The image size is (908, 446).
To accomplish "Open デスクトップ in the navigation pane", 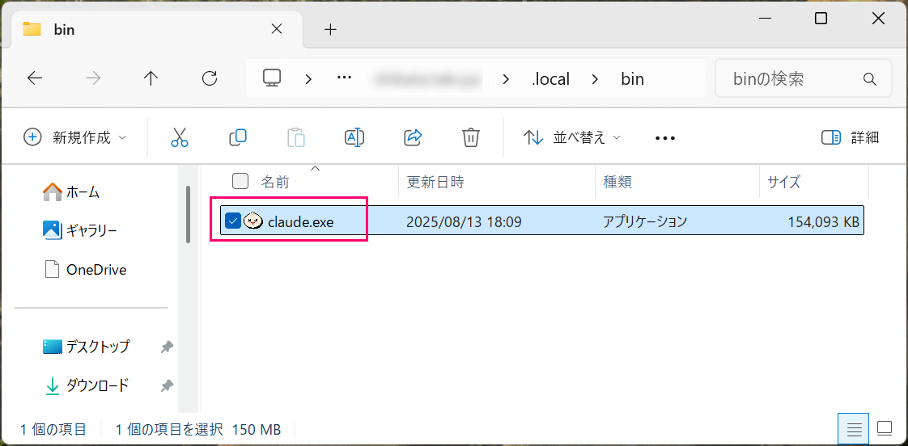I will 87,347.
